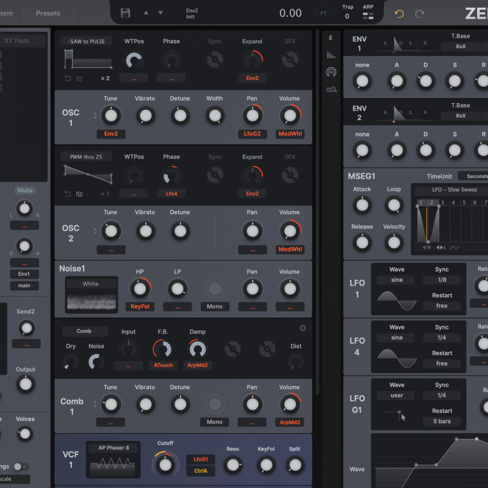Open the Comb module settings gear
488x488 pixels.
pyautogui.click(x=303, y=328)
